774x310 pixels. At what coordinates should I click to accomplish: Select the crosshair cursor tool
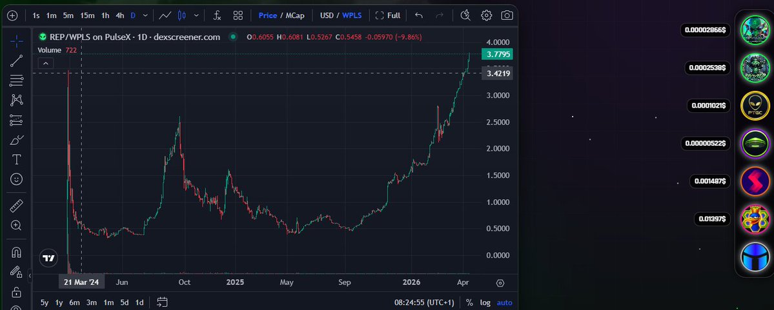[16, 41]
